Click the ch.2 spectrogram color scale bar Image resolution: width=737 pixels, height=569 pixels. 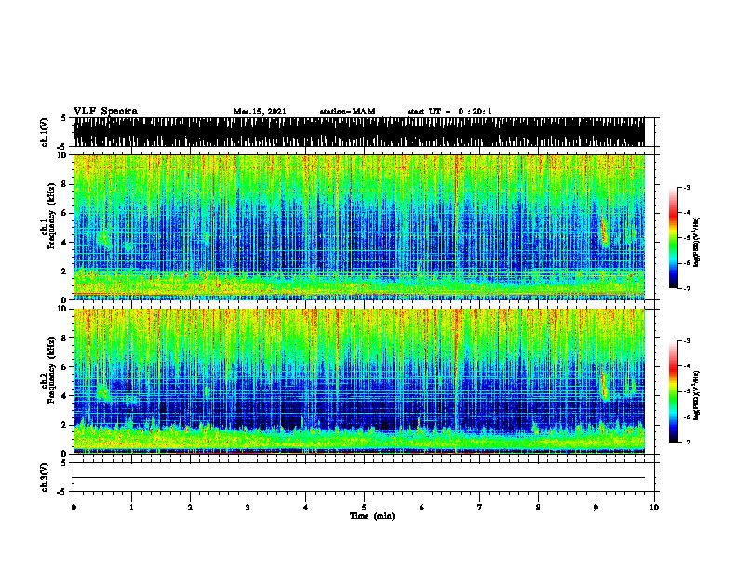(x=673, y=391)
